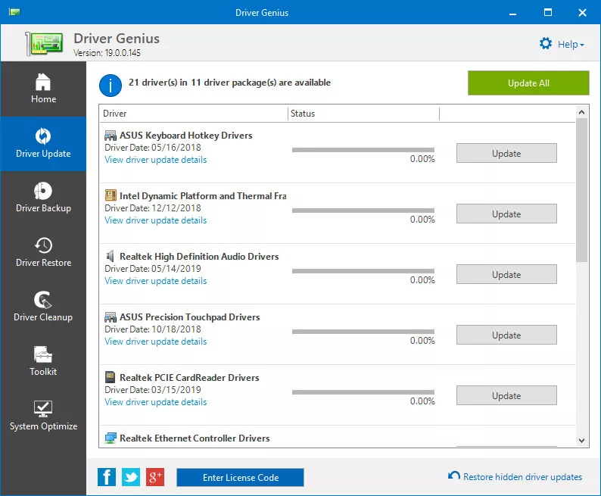Click Enter License Code button
601x496 pixels.
tap(240, 477)
